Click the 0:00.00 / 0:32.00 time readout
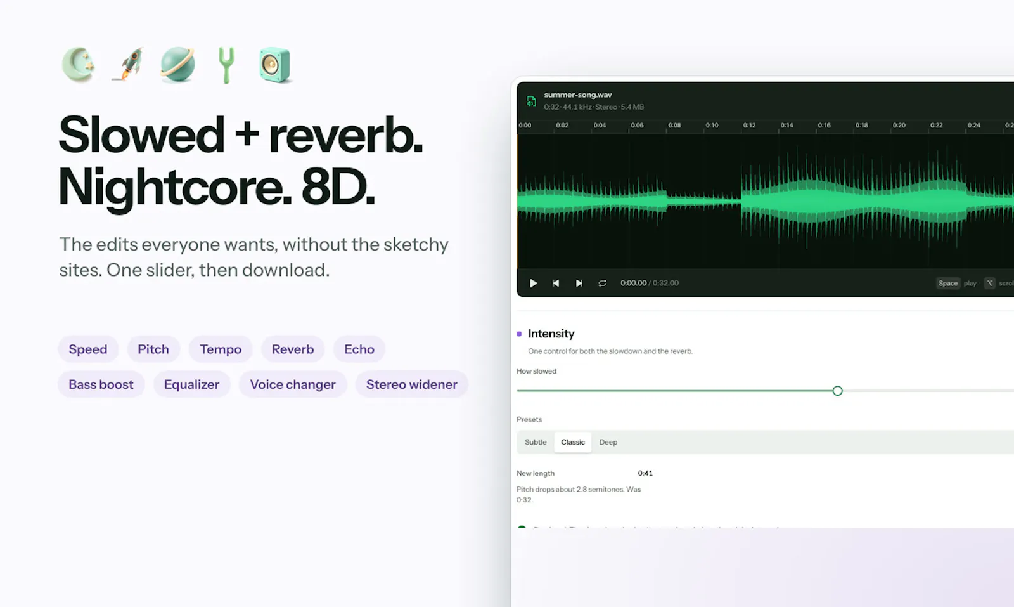The height and width of the screenshot is (607, 1014). pos(650,283)
